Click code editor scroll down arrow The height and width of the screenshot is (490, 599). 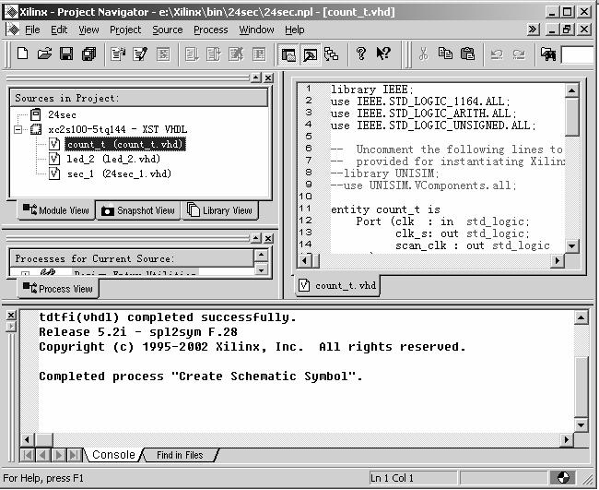pos(572,246)
